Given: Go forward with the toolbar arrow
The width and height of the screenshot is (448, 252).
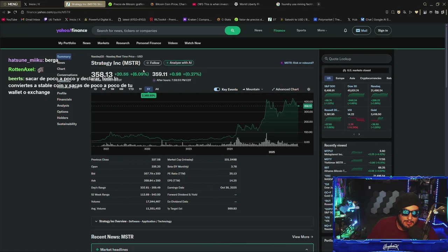Looking at the screenshot, I should click(9, 12).
